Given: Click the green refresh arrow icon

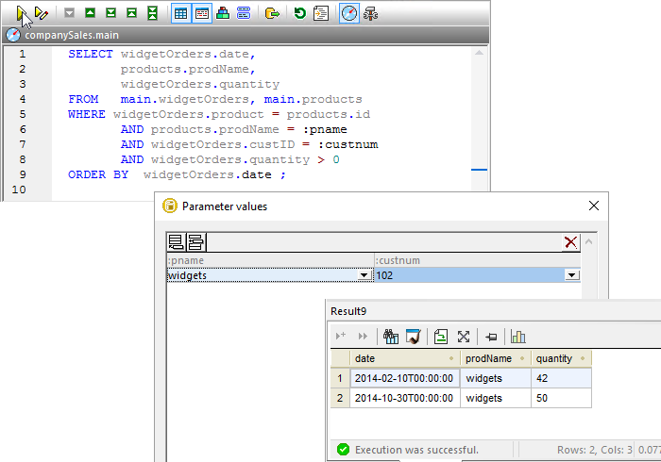Looking at the screenshot, I should pos(300,13).
